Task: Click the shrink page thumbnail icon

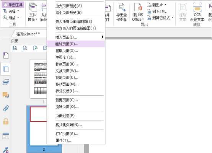Action: [x=25, y=48]
